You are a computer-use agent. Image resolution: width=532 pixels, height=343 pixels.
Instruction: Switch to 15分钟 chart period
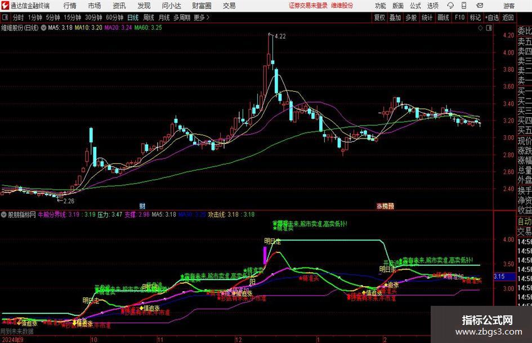72,17
